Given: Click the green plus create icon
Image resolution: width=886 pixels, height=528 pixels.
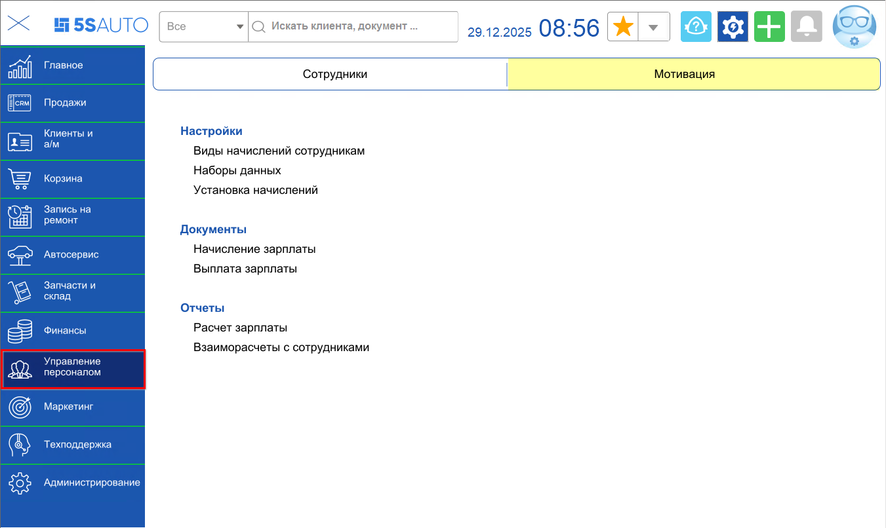Looking at the screenshot, I should 769,26.
